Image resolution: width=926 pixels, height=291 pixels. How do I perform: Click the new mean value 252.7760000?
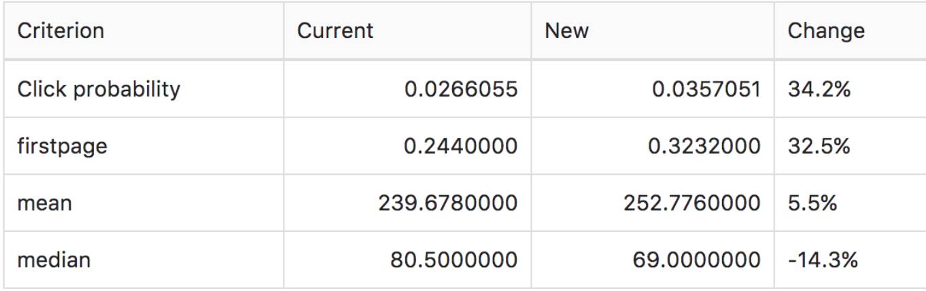click(691, 203)
